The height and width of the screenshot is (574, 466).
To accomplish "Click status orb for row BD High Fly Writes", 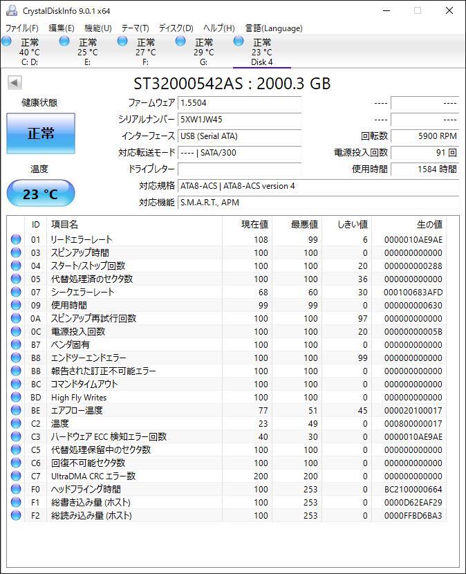I will (16, 397).
